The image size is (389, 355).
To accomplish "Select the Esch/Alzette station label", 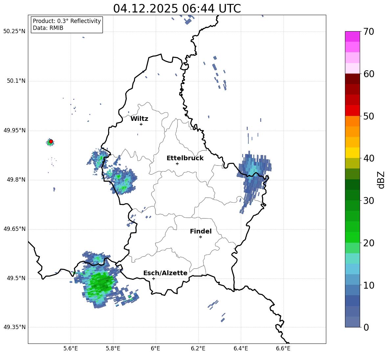I will click(x=165, y=273).
